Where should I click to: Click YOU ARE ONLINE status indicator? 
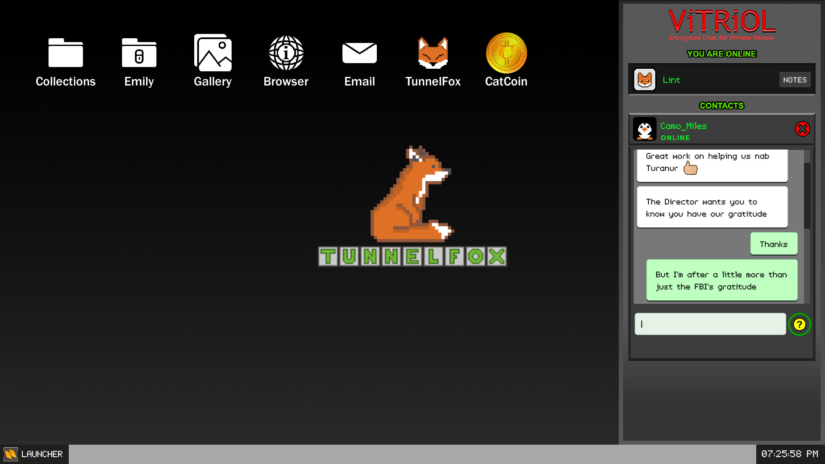click(x=721, y=53)
